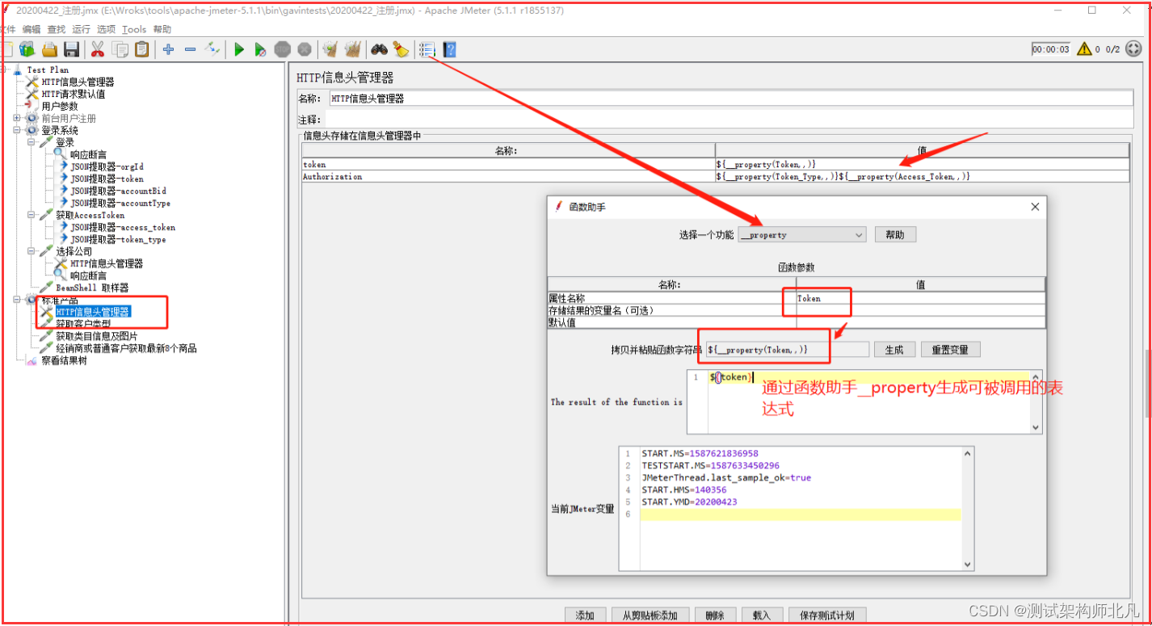Open the 选项 menu
Image resolution: width=1152 pixels, height=626 pixels.
(106, 29)
